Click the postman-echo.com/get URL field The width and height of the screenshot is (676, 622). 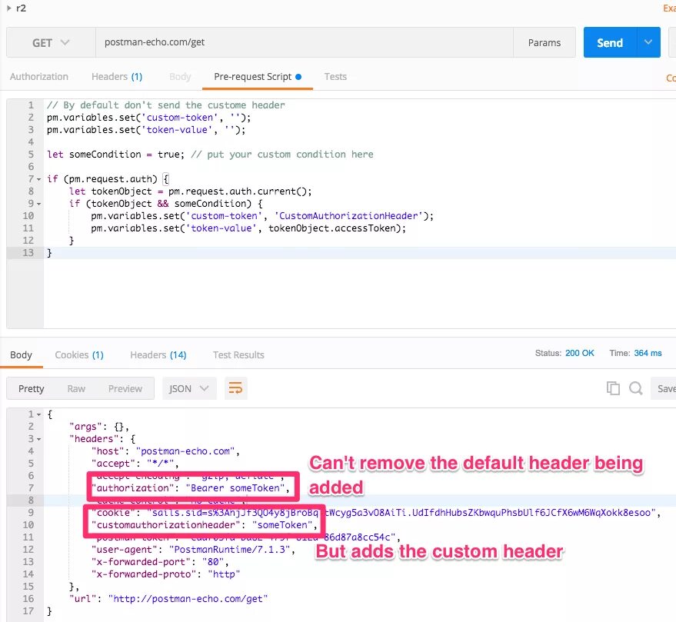pos(304,42)
